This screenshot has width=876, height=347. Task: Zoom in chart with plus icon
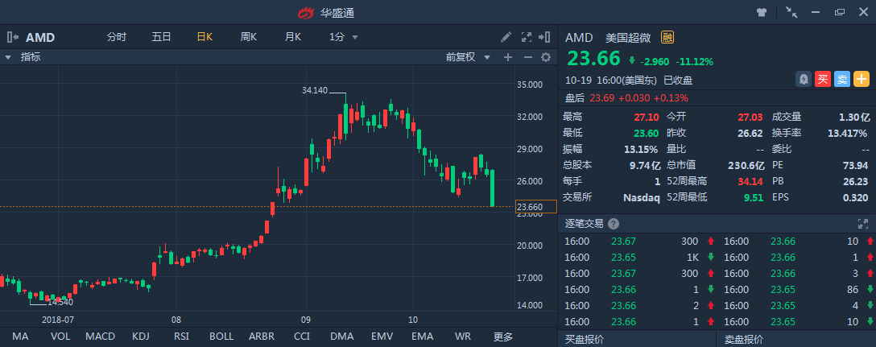click(x=508, y=57)
